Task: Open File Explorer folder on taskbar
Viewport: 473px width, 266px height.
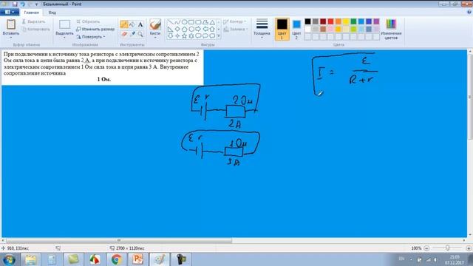Action: point(30,259)
